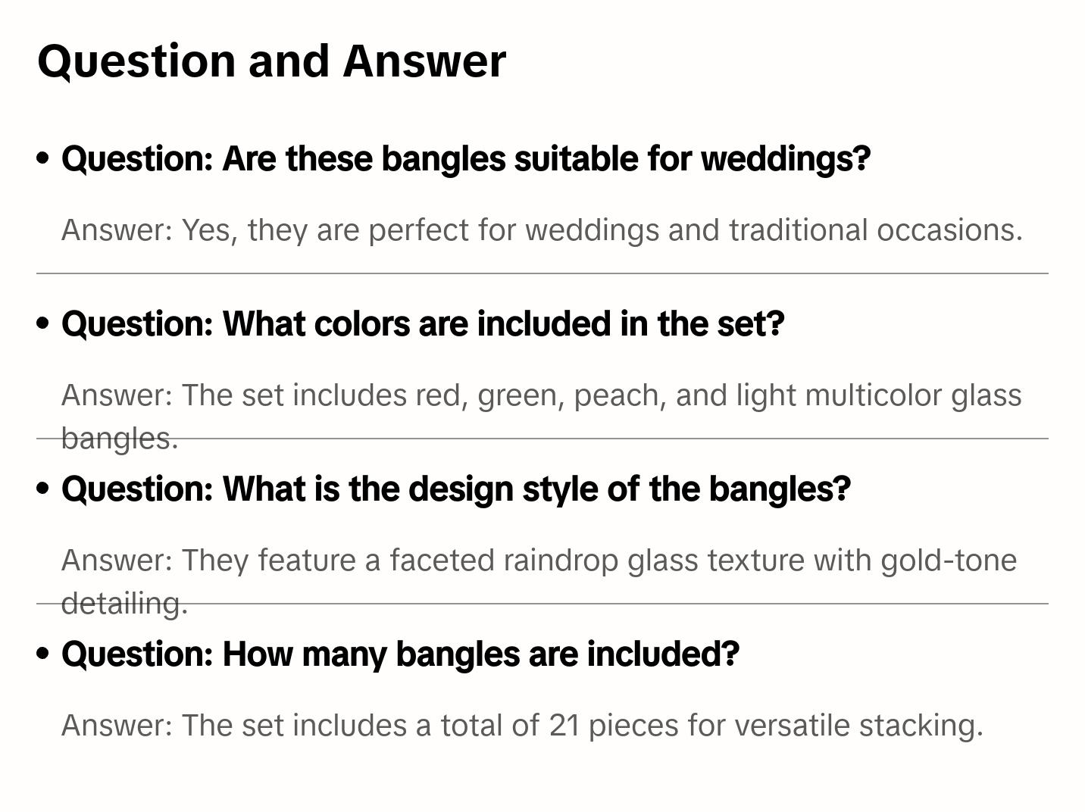
Task: Click the bullet before the weddings question
Action: click(43, 159)
